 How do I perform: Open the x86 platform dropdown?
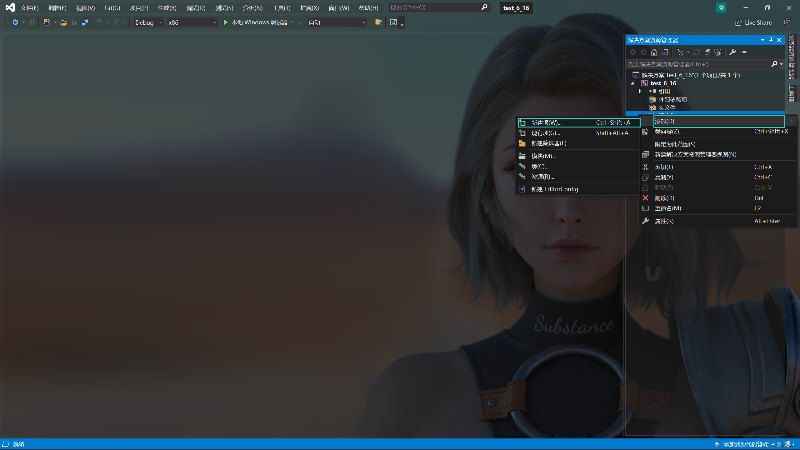(192, 22)
